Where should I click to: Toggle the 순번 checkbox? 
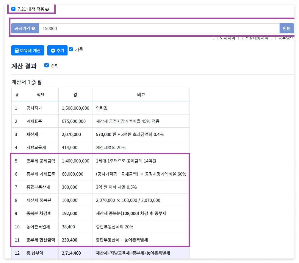tap(46, 65)
